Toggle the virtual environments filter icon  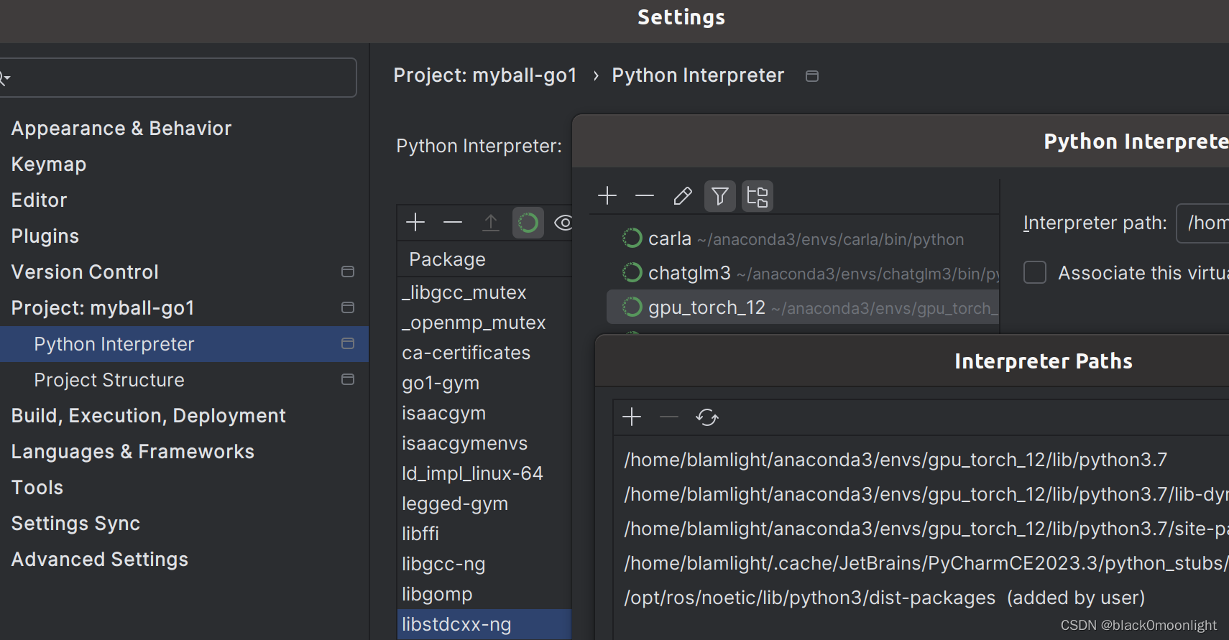[719, 195]
